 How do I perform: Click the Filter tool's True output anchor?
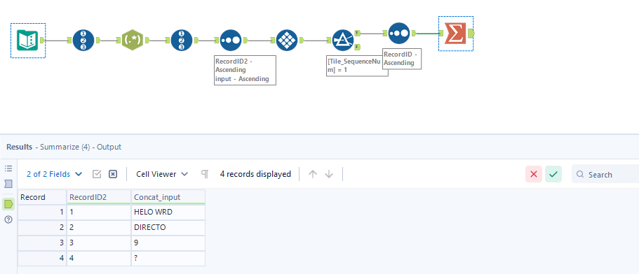[x=357, y=33]
